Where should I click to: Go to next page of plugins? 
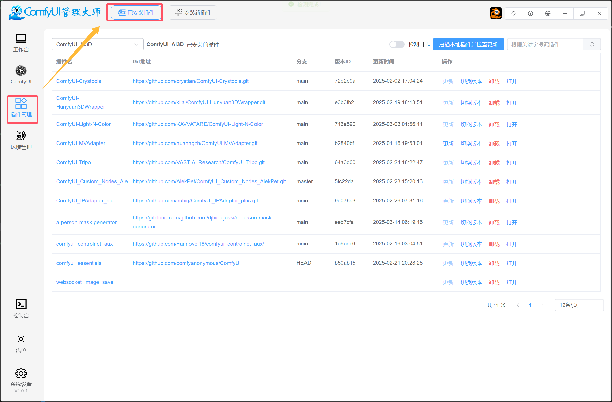click(543, 305)
